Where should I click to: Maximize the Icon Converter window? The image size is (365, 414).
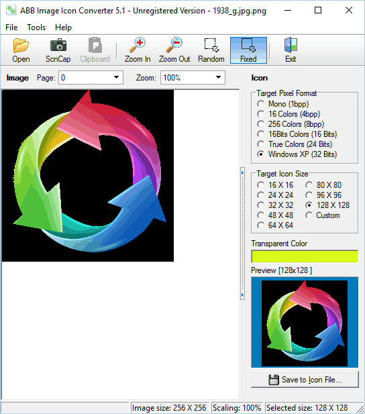(318, 11)
